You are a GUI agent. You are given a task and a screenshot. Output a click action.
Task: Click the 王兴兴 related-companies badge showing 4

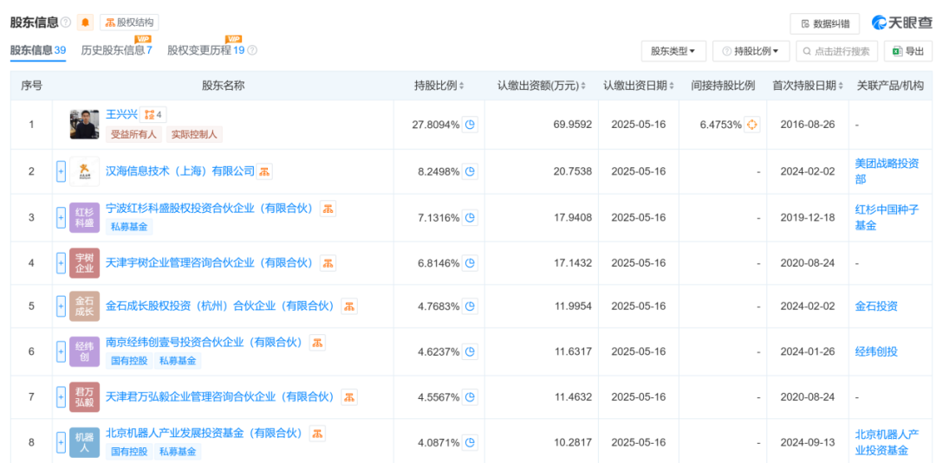pyautogui.click(x=153, y=114)
